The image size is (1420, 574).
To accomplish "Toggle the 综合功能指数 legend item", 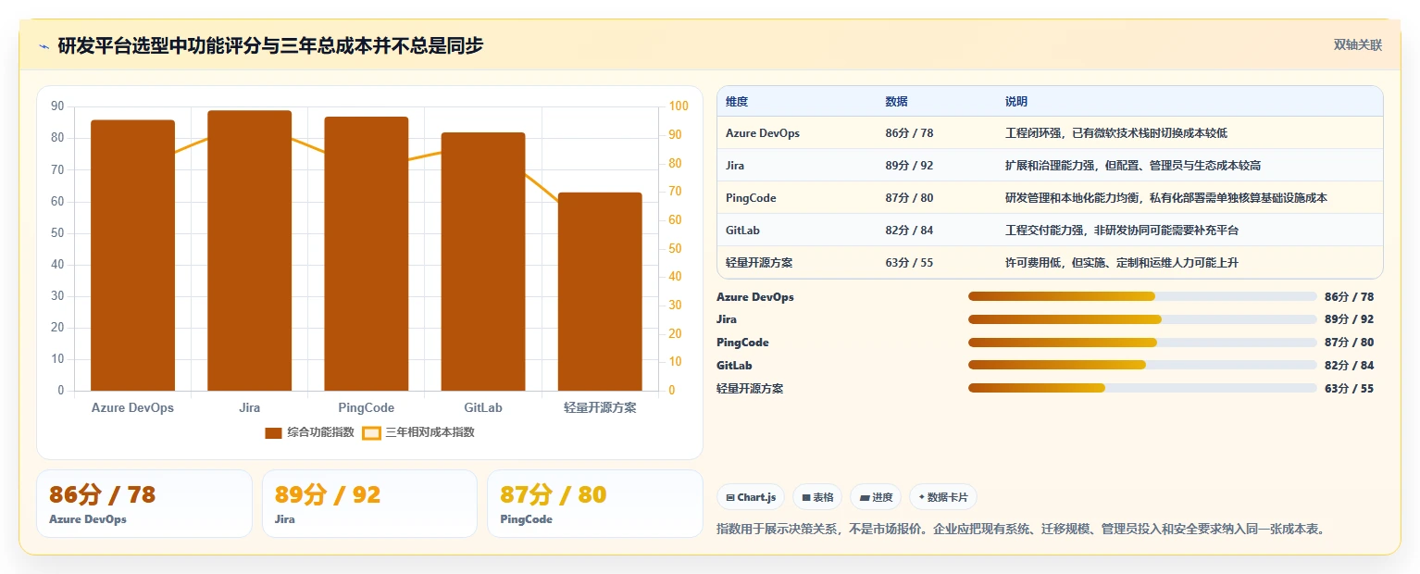I will [x=309, y=432].
